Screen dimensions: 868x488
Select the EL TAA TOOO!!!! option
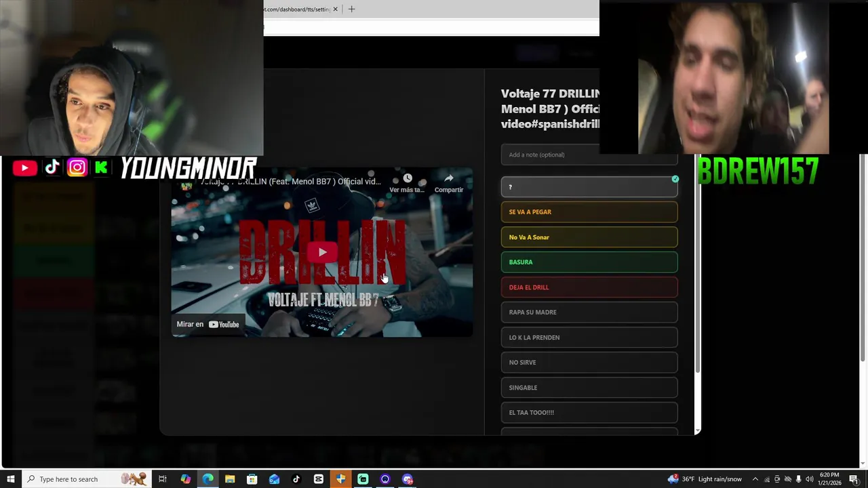point(589,413)
